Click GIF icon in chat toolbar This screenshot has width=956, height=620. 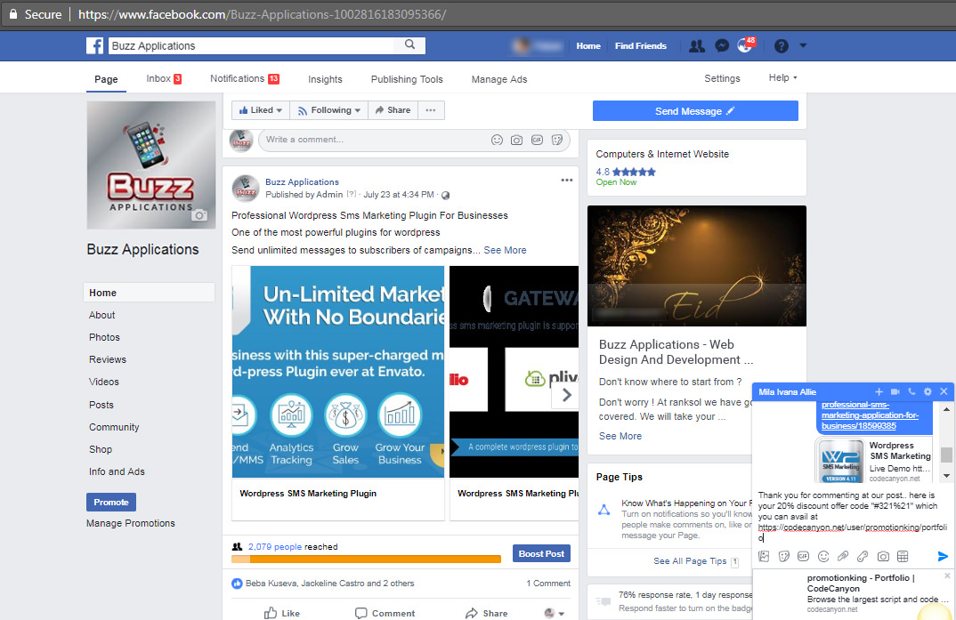coord(804,556)
